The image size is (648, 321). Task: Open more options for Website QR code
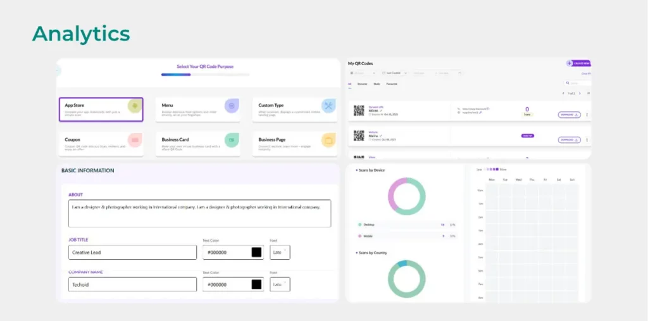pos(587,140)
